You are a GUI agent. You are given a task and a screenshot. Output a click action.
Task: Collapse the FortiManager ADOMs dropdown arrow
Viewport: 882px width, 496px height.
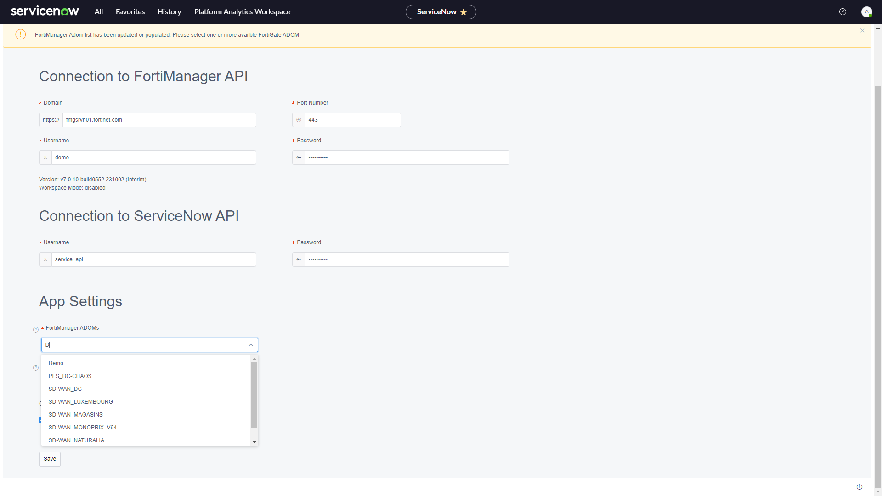(x=251, y=345)
